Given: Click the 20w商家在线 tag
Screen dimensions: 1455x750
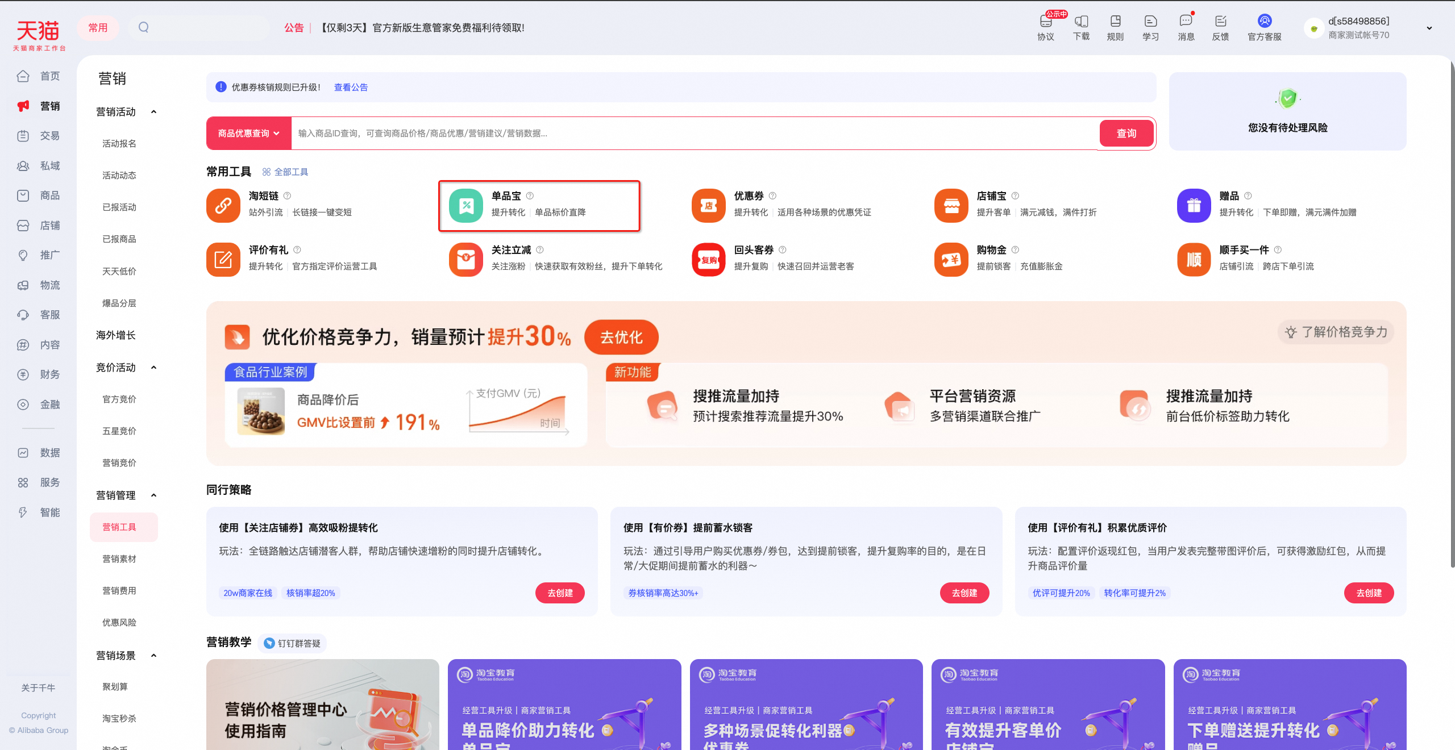Looking at the screenshot, I should (x=248, y=593).
